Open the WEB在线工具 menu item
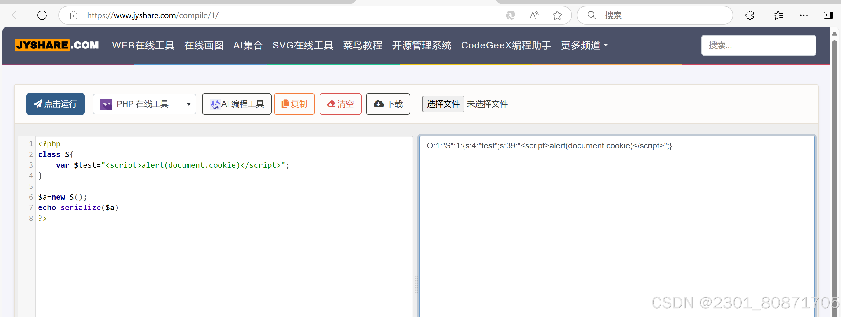Image resolution: width=841 pixels, height=317 pixels. click(143, 45)
